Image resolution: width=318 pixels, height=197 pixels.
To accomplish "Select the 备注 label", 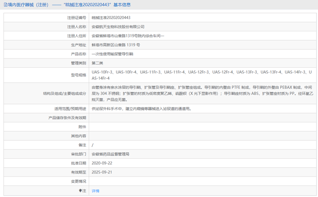I will click(x=82, y=145).
